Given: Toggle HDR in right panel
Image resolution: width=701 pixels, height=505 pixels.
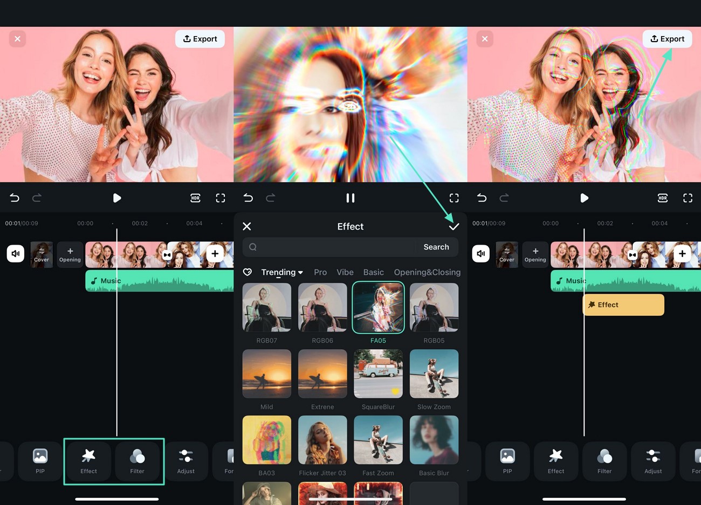Looking at the screenshot, I should pos(663,198).
